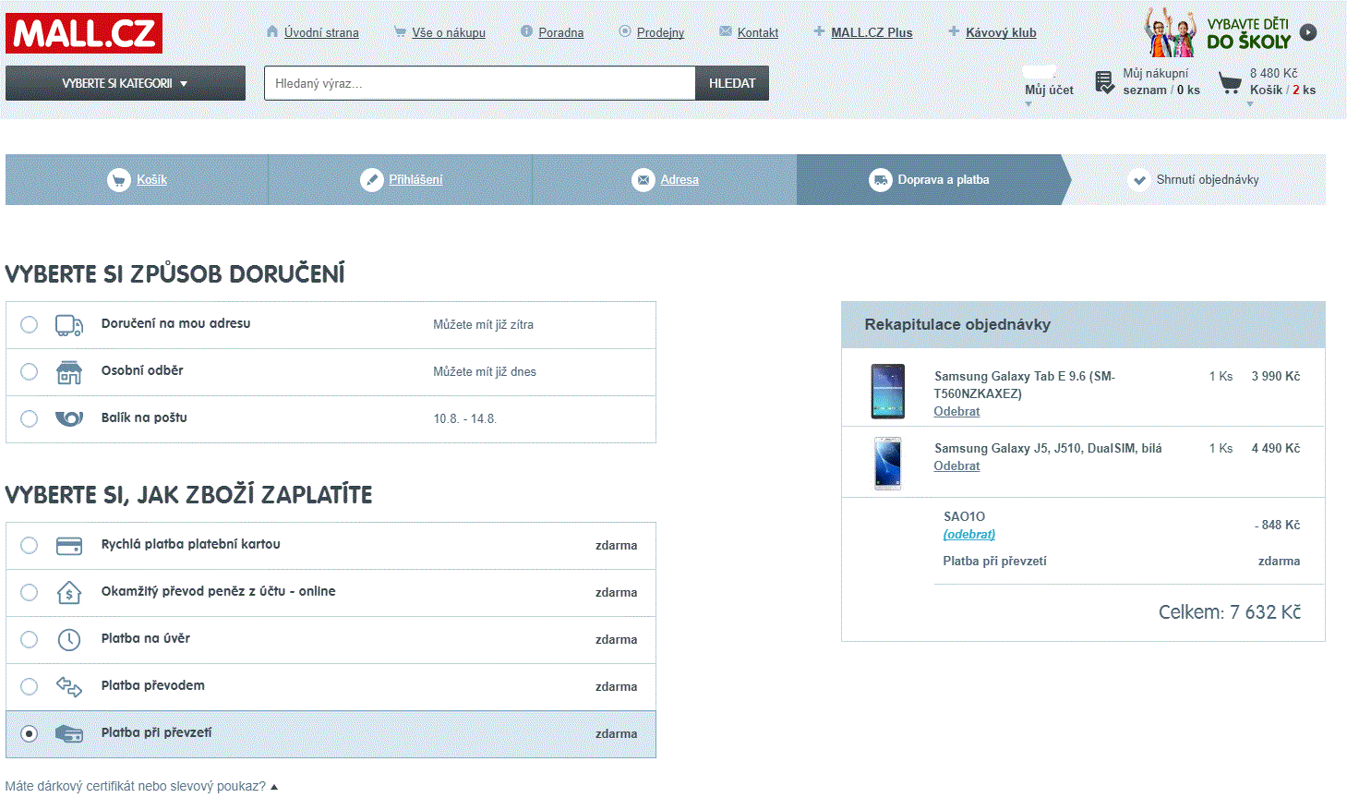Click the Samsung Galaxy Tab E thumbnail
Screen dimensions: 1347x798
click(x=888, y=392)
